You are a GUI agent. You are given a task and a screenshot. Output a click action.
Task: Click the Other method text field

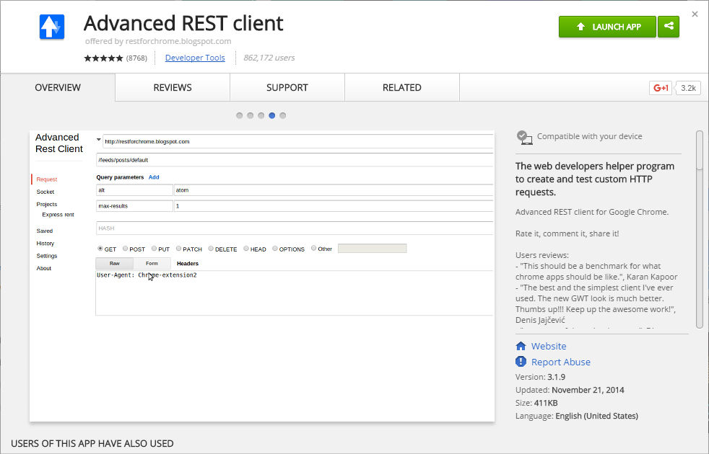tap(372, 248)
